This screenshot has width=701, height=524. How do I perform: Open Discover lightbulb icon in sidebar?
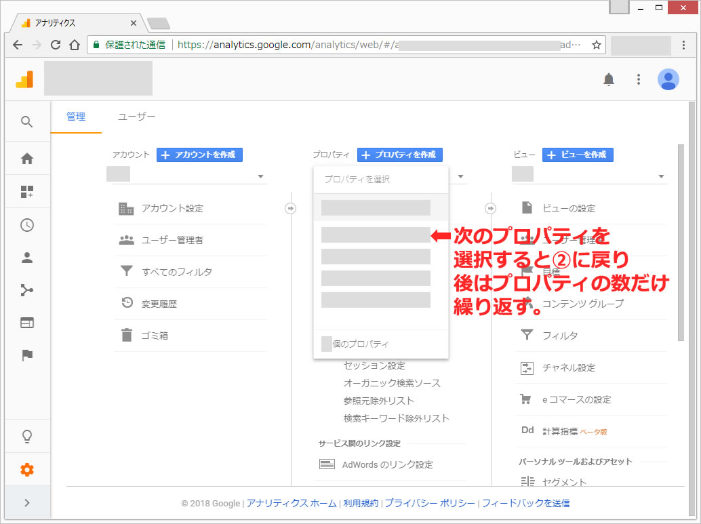click(x=27, y=436)
